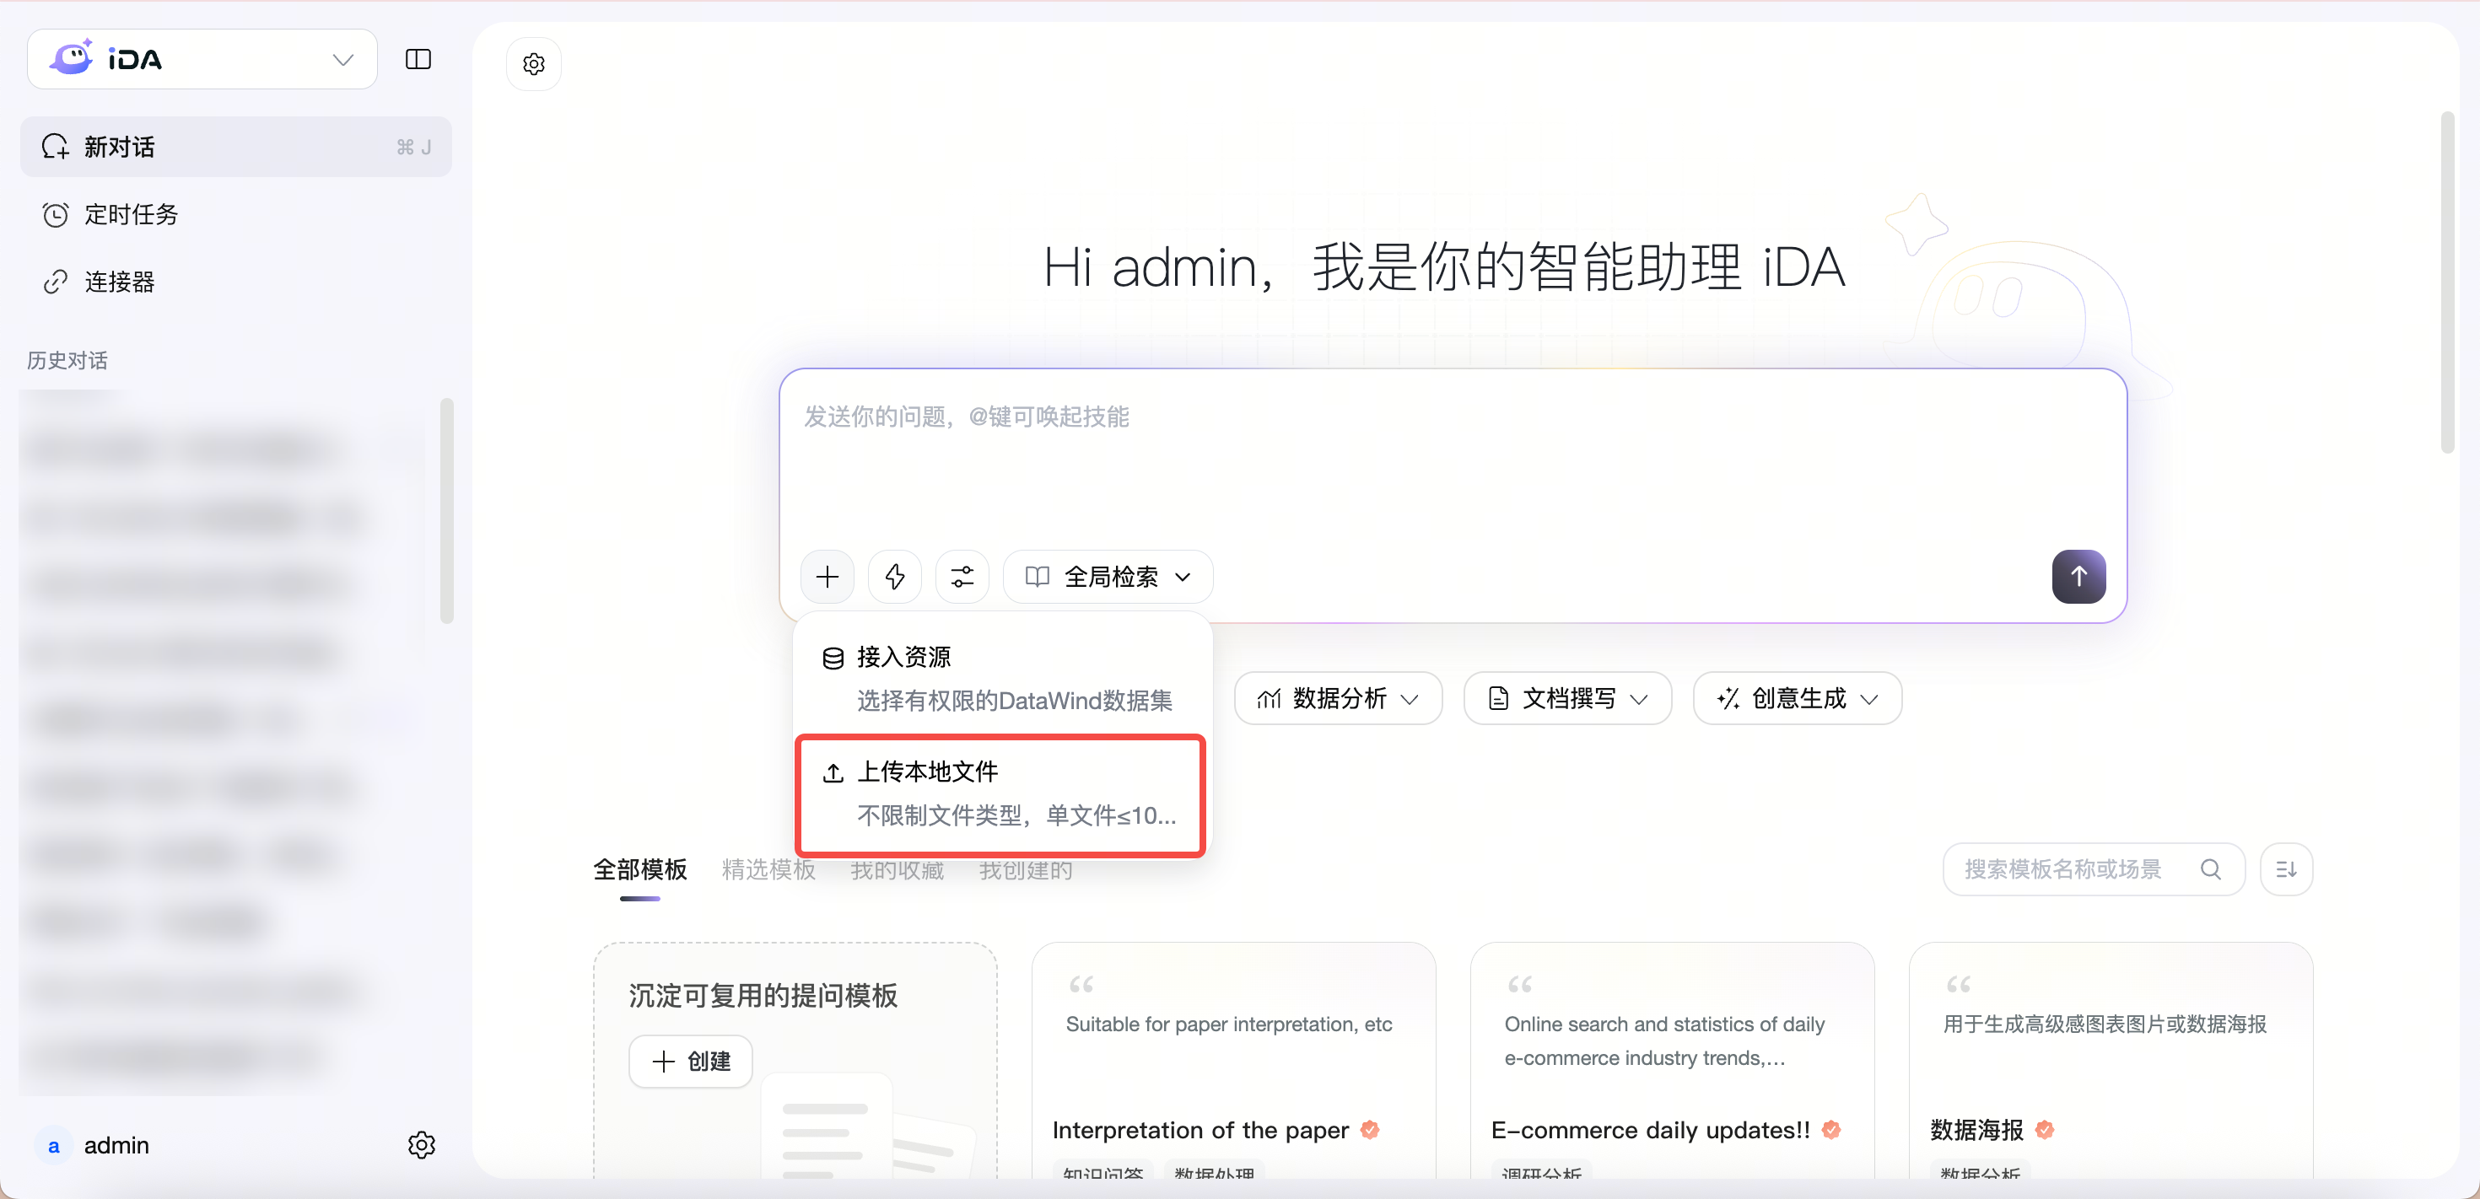The image size is (2480, 1199).
Task: Click the iDA logo icon
Action: pos(73,57)
